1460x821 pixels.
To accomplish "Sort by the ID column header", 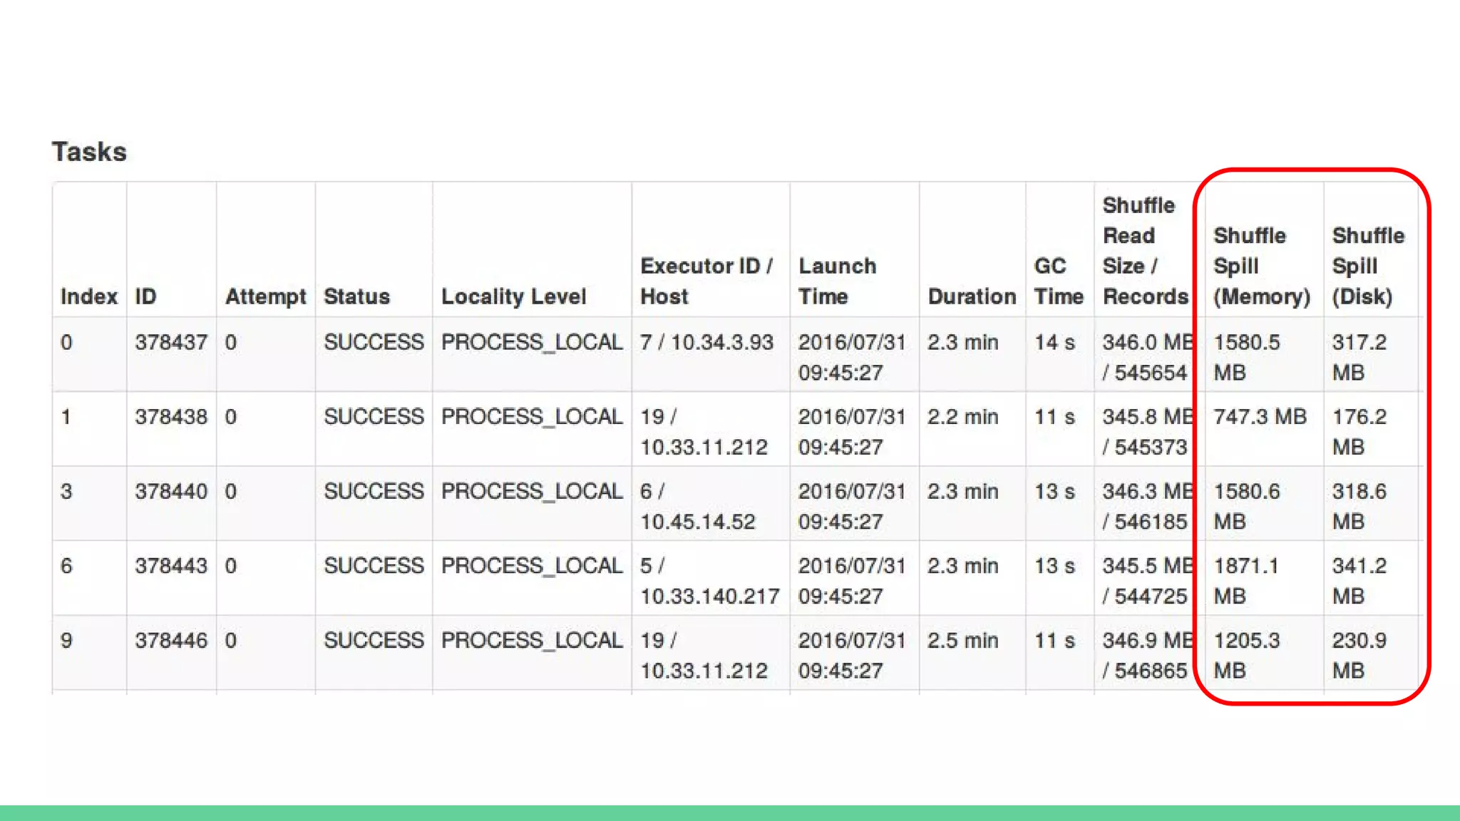I will pos(145,296).
